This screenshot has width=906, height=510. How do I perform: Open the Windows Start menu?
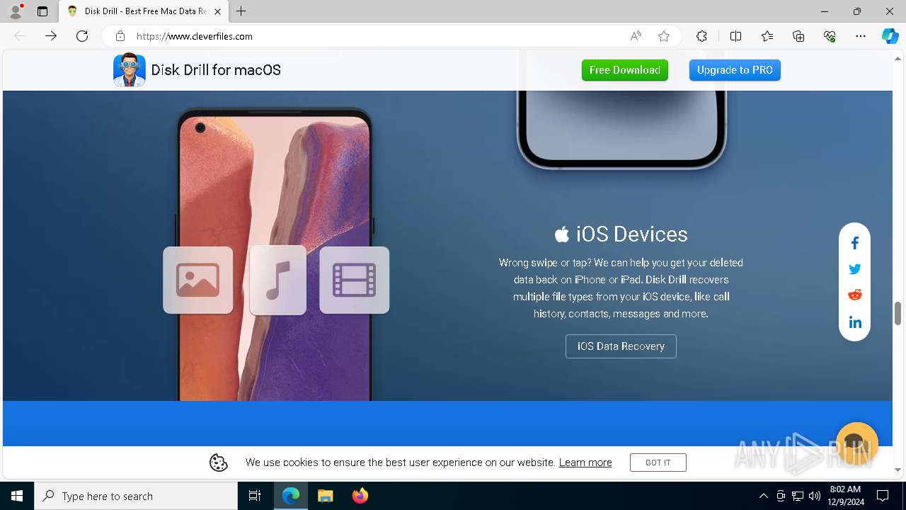click(x=17, y=496)
